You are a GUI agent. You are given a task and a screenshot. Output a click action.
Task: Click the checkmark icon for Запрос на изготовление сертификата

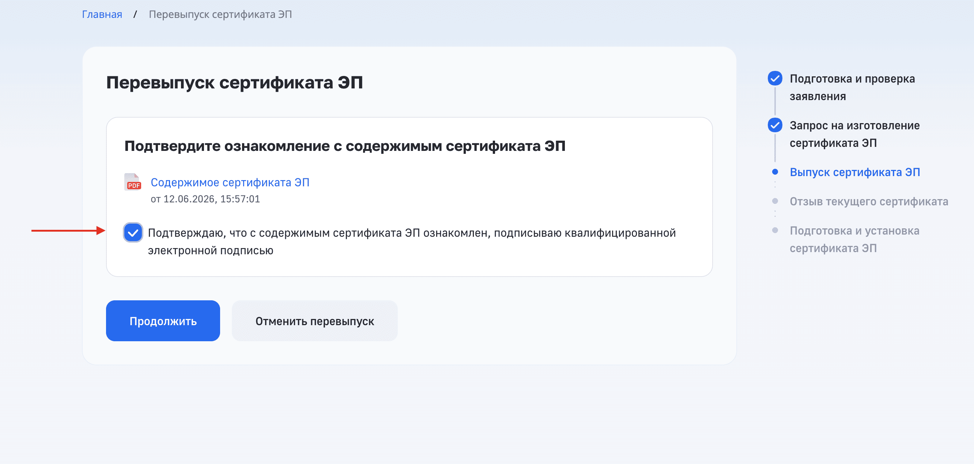coord(775,125)
